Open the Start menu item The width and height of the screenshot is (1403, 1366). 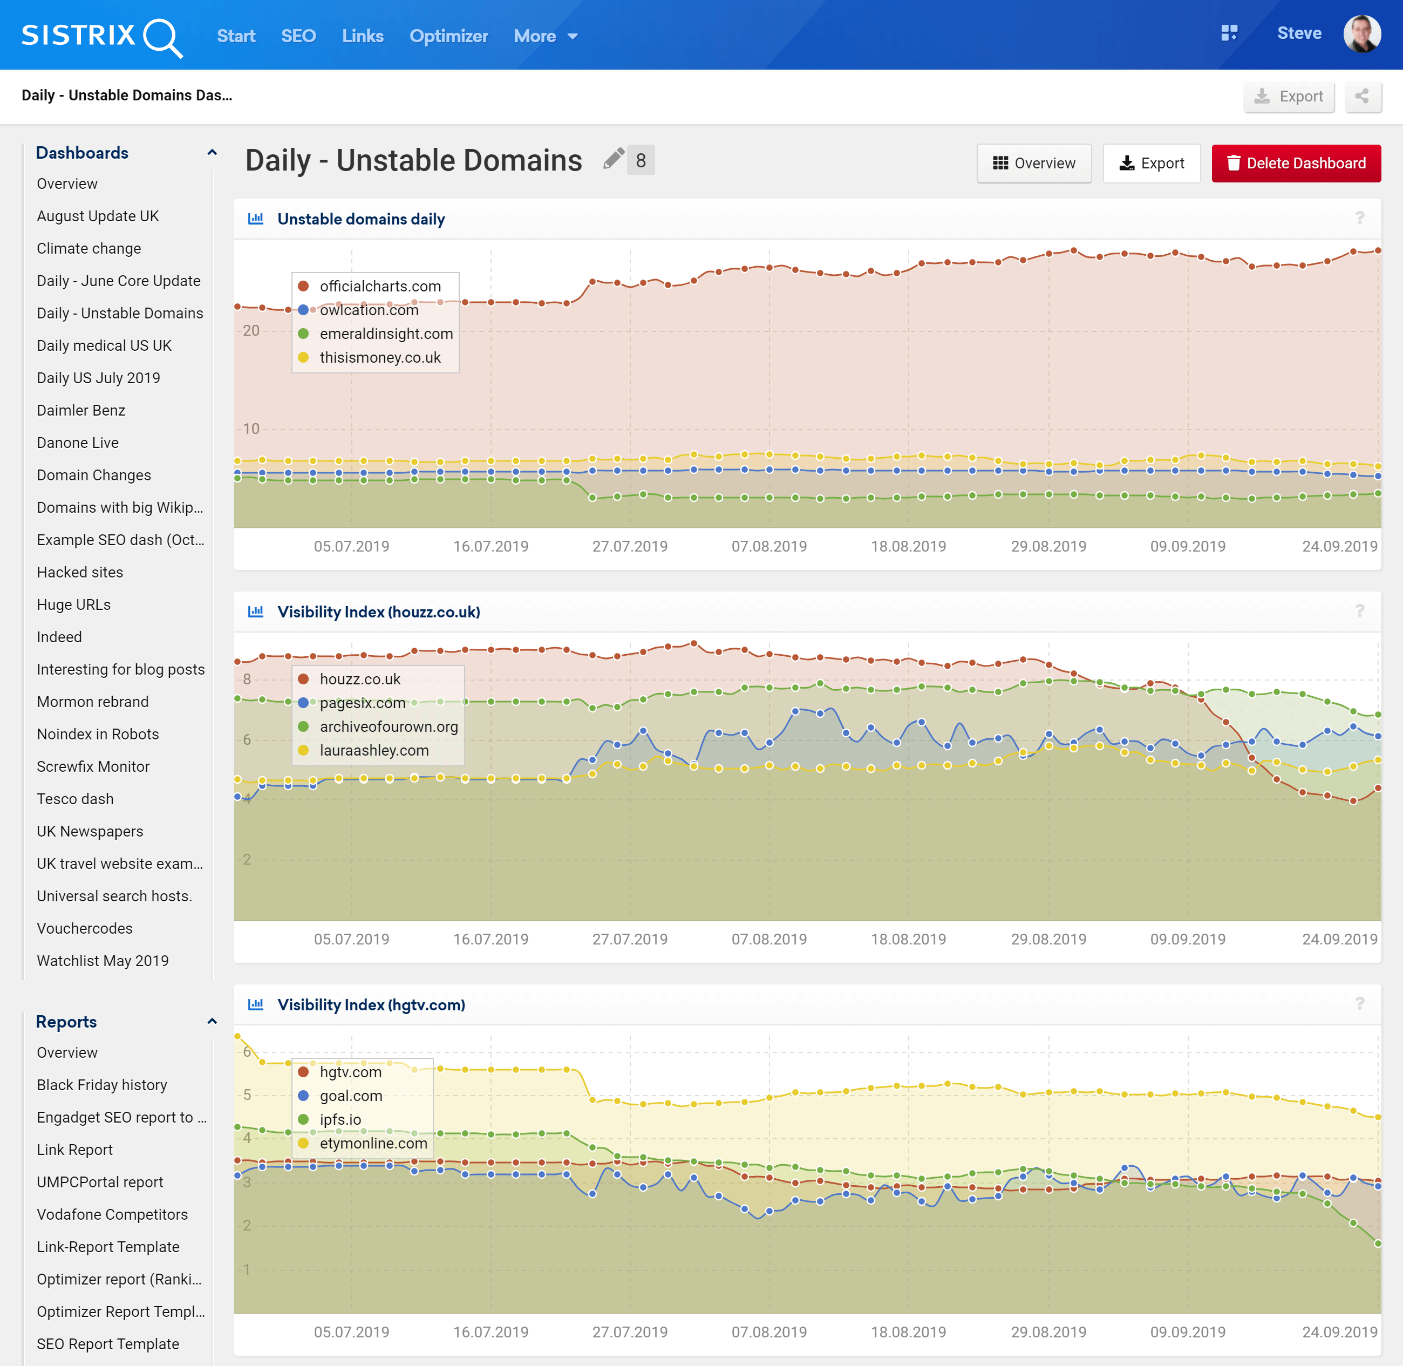(x=236, y=36)
